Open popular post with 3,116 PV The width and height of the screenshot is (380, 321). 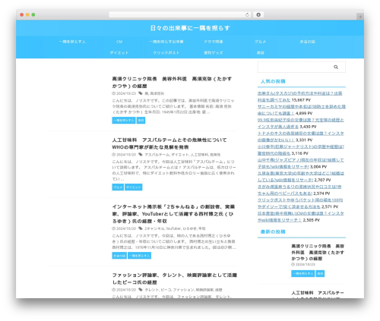click(301, 149)
